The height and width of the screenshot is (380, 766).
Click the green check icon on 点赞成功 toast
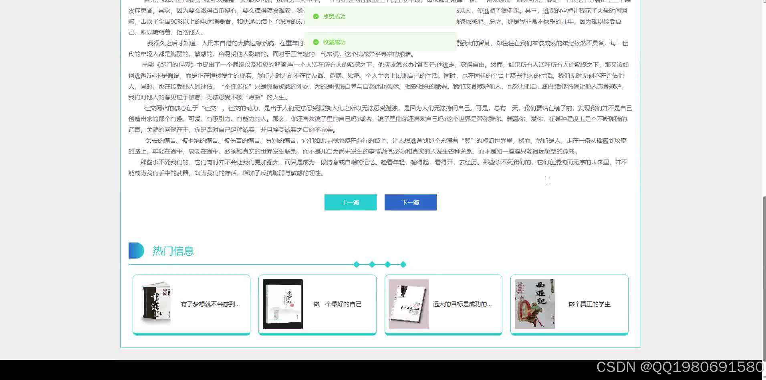(316, 16)
